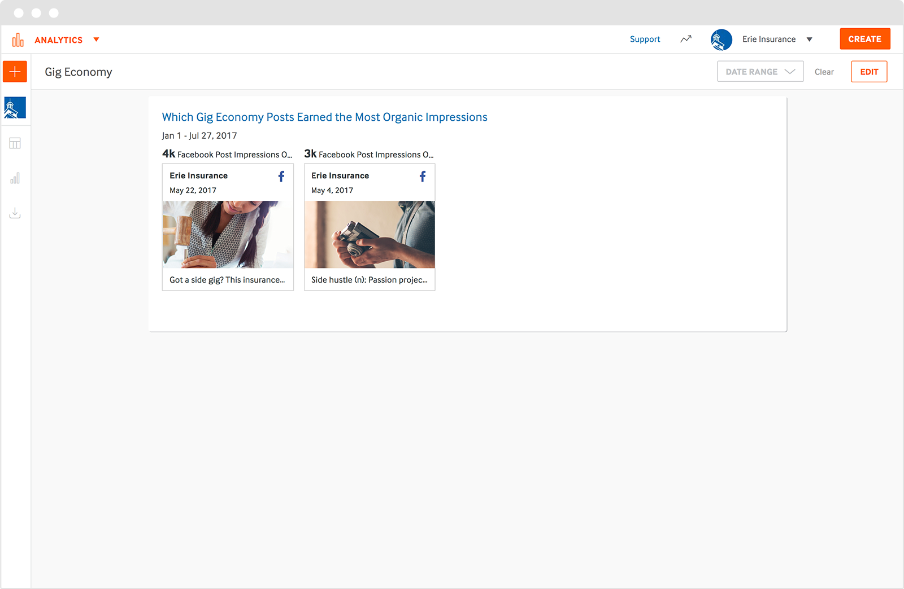Click the May 22, 2017 post date
Screen dimensions: 904x589
[x=193, y=190]
